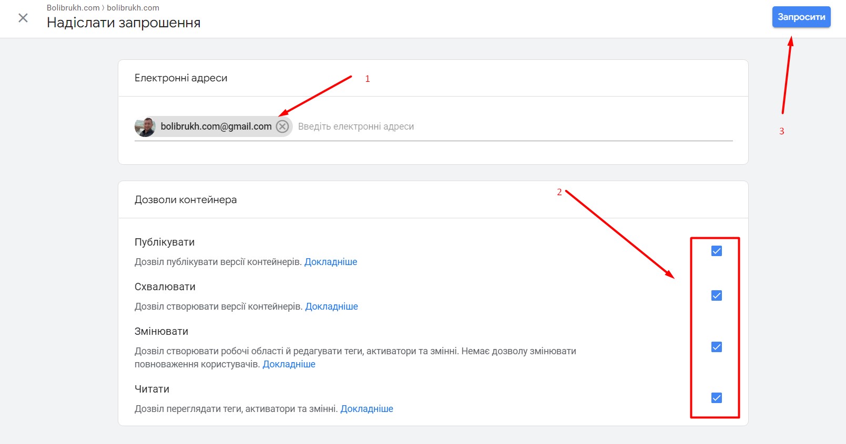Open Докладніше link under Змінювати
This screenshot has width=846, height=444.
tap(289, 364)
